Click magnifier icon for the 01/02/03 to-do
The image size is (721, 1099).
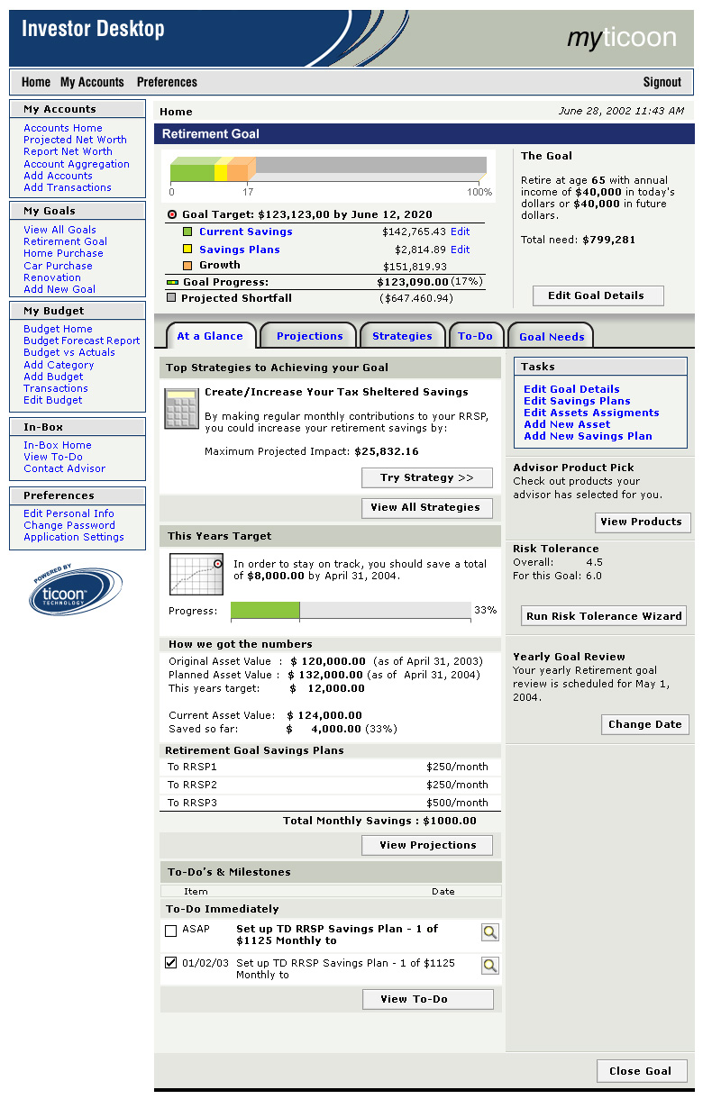tap(489, 966)
